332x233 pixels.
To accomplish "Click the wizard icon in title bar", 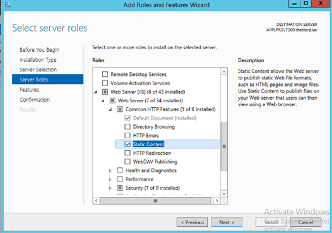I will 8,4.
